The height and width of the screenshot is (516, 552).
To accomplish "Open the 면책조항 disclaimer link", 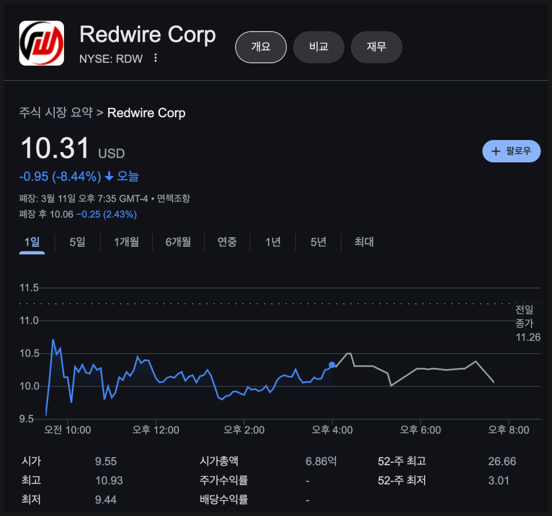I will 173,198.
